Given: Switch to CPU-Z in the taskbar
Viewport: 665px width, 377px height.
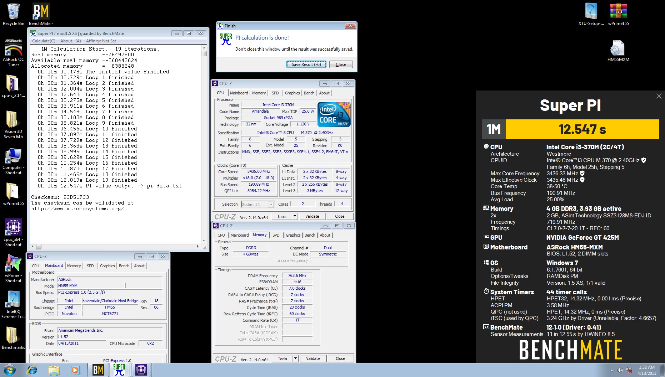Looking at the screenshot, I should (141, 370).
